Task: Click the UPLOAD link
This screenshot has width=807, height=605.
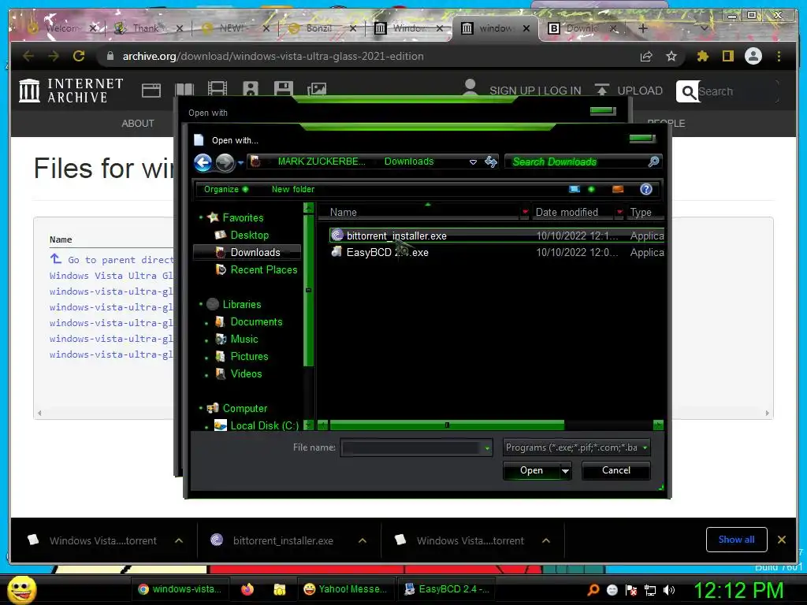Action: point(628,91)
